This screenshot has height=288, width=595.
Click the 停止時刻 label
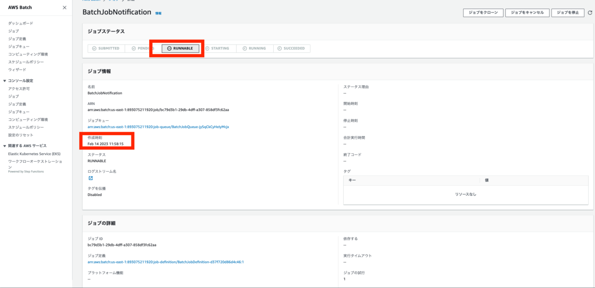[351, 120]
